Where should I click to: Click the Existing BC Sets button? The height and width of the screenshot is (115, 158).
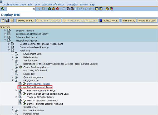click(x=26, y=21)
